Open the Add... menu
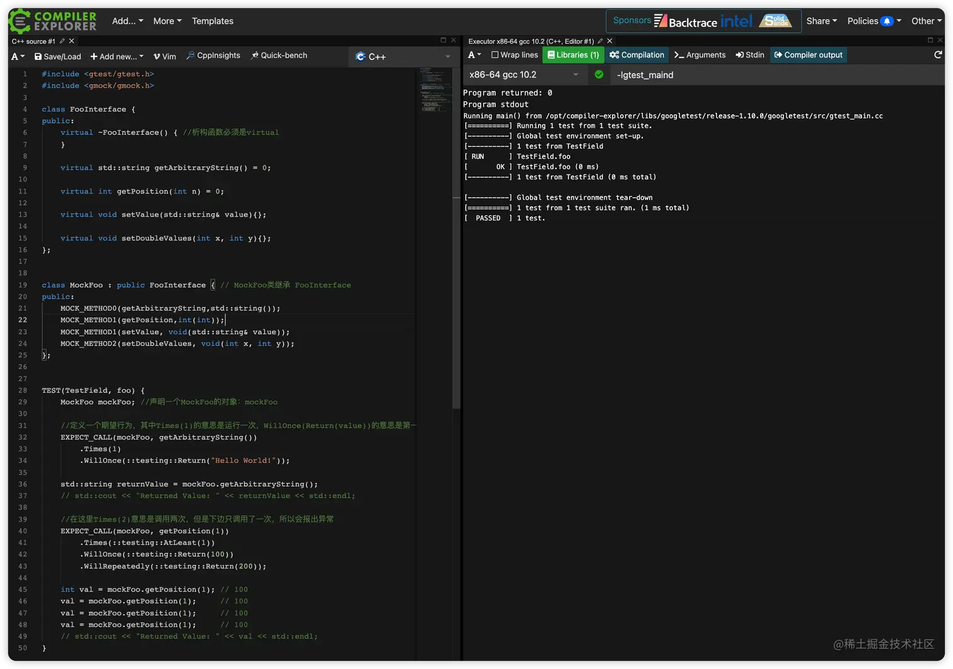The height and width of the screenshot is (669, 953). (x=127, y=21)
